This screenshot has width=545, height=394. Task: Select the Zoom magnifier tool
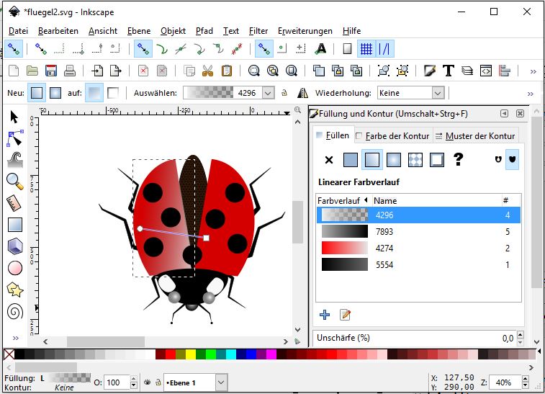click(14, 182)
